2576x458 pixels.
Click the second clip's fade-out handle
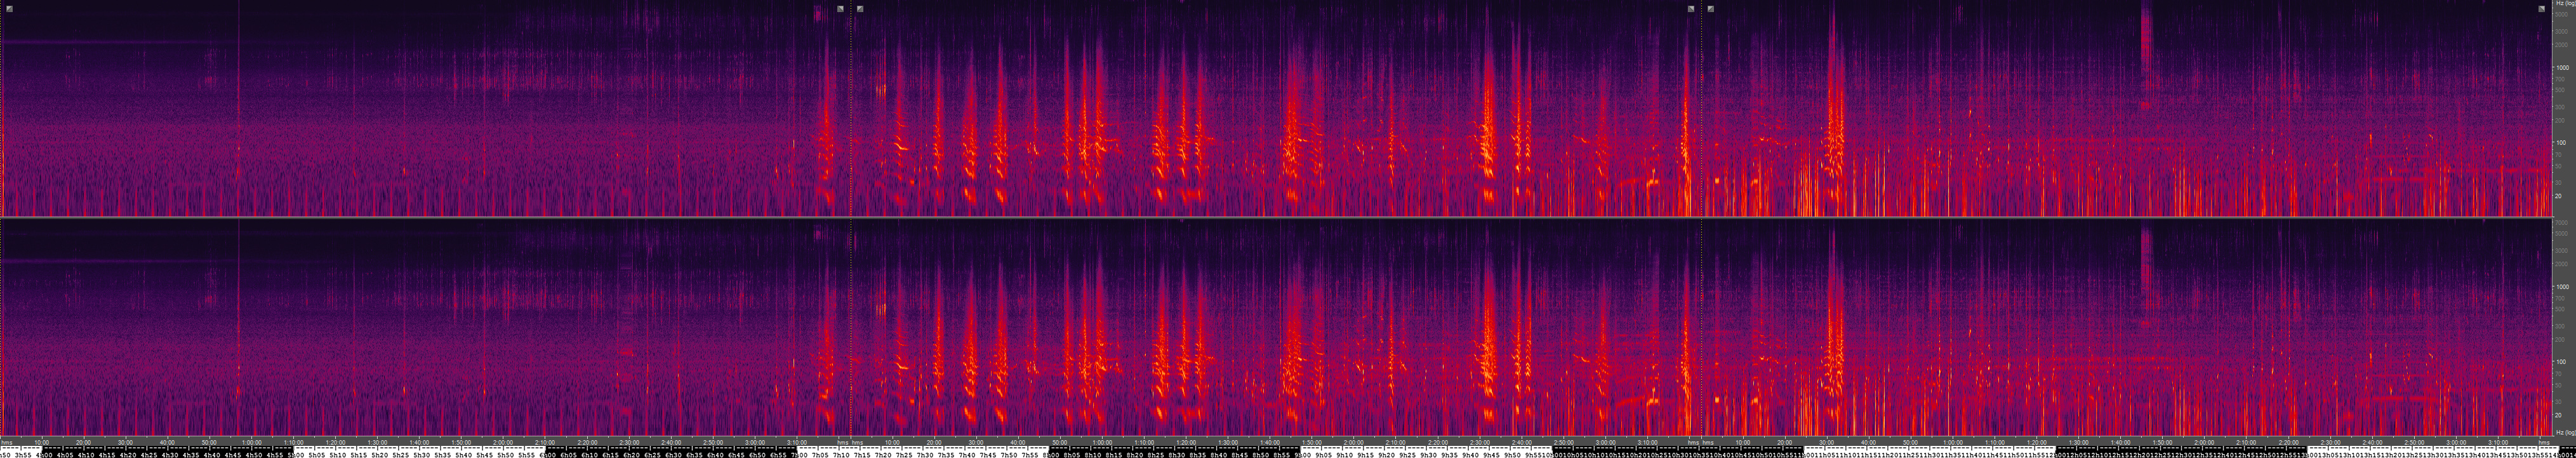tap(1691, 9)
